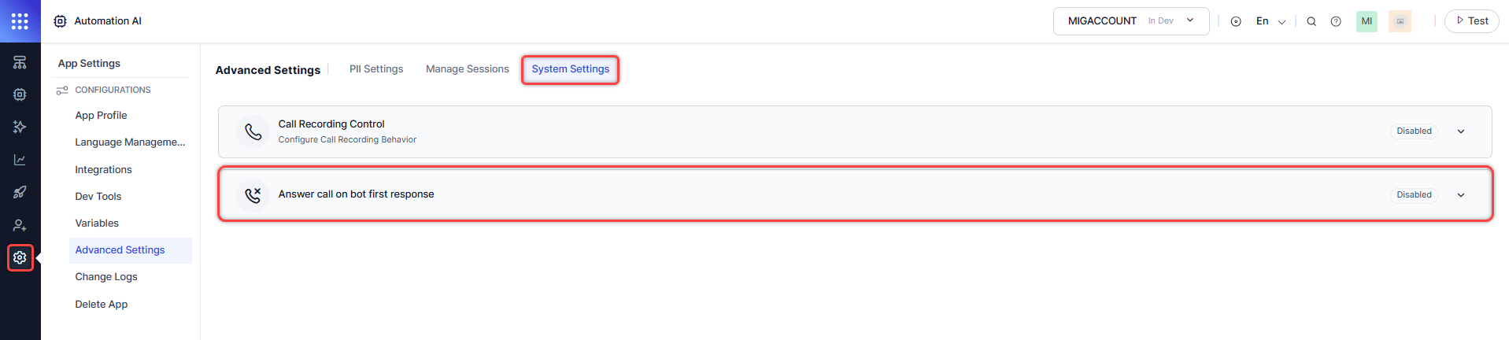This screenshot has height=340, width=1509.
Task: Select the System Settings tab
Action: (570, 69)
